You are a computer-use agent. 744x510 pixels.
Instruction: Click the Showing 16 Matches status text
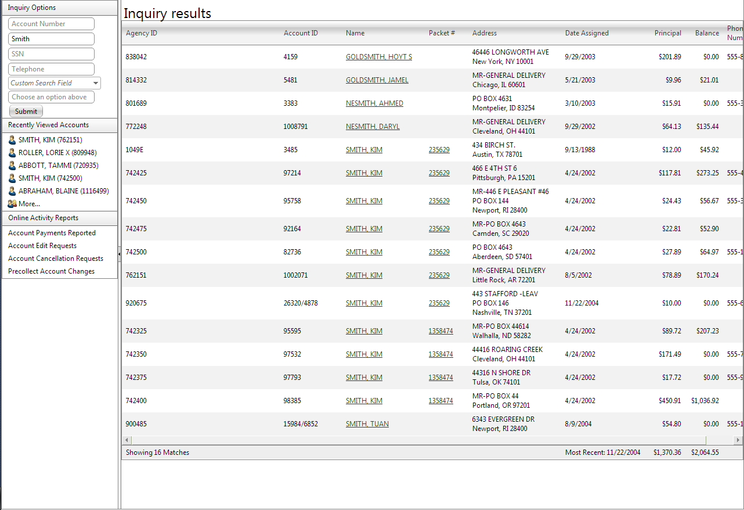click(x=158, y=452)
